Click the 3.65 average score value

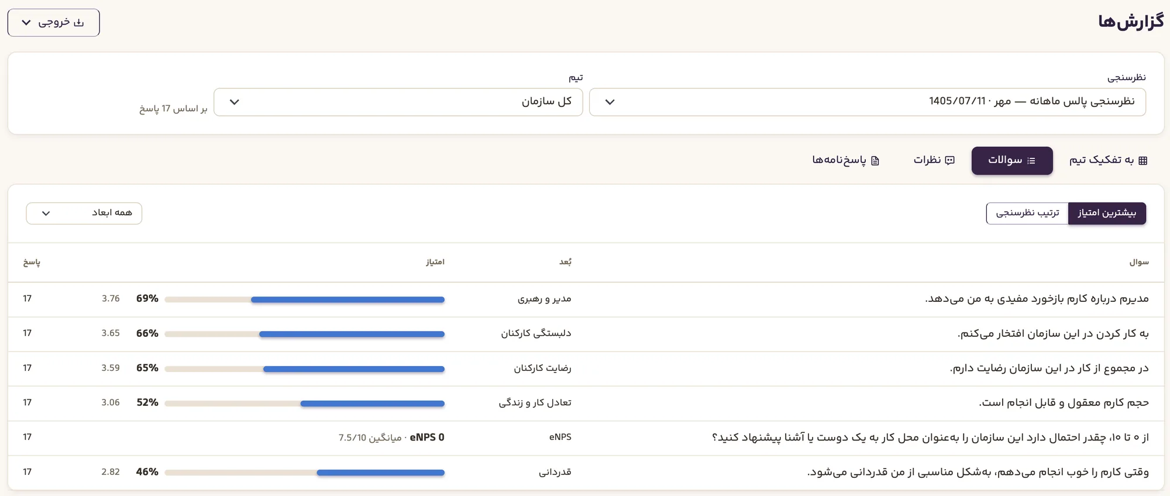click(x=111, y=333)
